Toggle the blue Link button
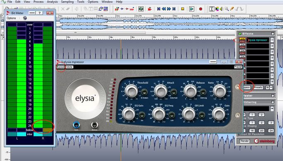Viewport: 283px width, 161px height. click(x=76, y=125)
